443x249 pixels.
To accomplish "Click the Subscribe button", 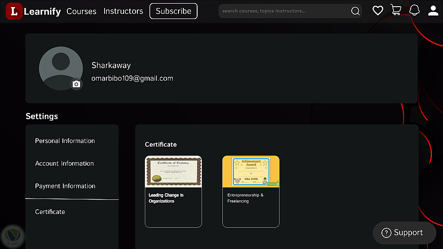I will tap(174, 11).
